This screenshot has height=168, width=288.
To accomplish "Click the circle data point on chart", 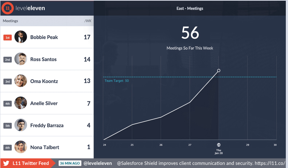I will click(219, 71).
